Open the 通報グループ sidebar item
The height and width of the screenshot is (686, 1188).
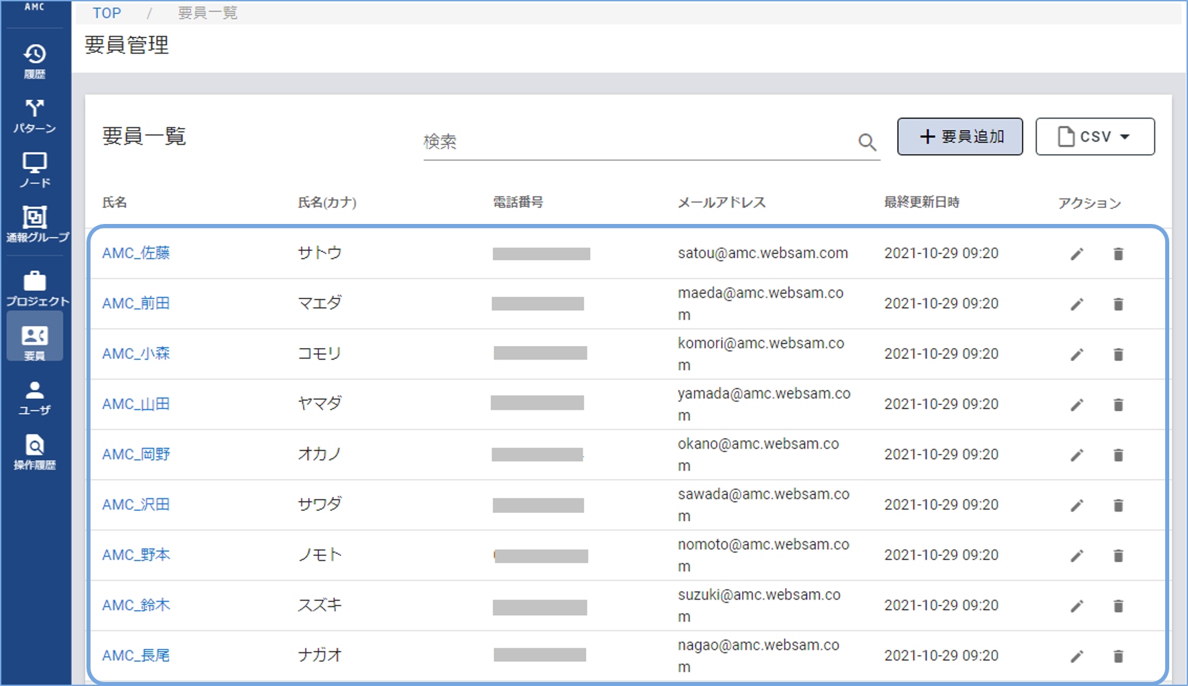[x=37, y=224]
